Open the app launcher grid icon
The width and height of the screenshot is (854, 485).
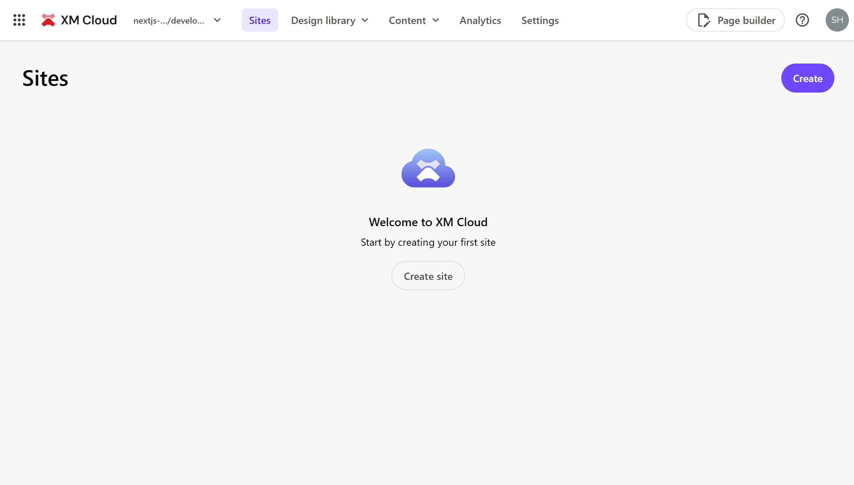coord(19,20)
